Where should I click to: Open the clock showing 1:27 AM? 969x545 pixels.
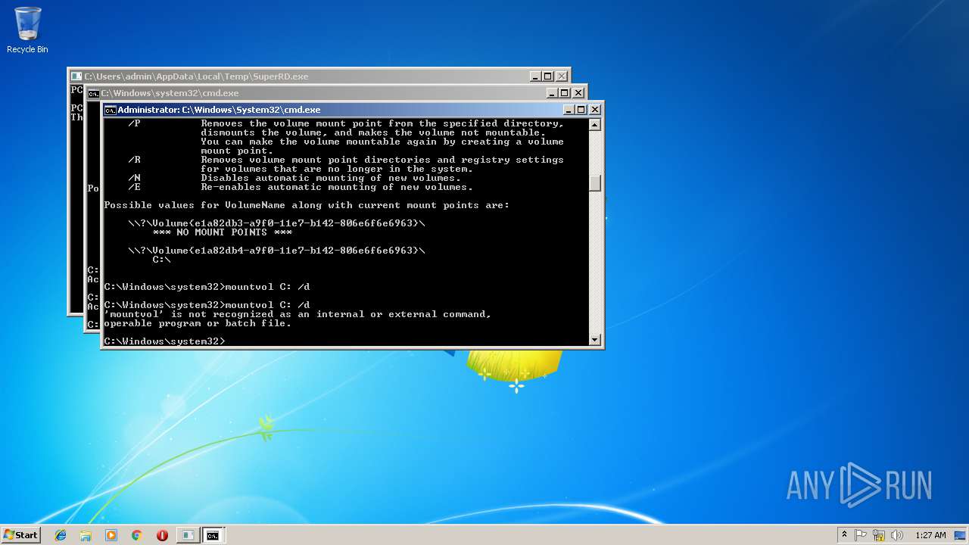pyautogui.click(x=930, y=535)
